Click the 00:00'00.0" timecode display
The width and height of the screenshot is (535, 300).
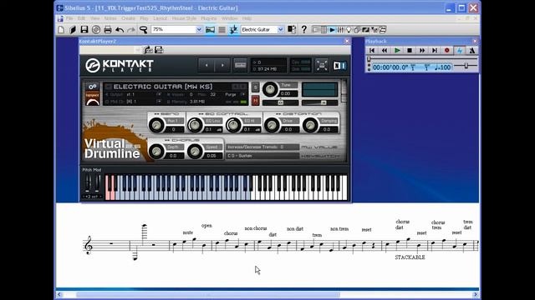coord(390,67)
